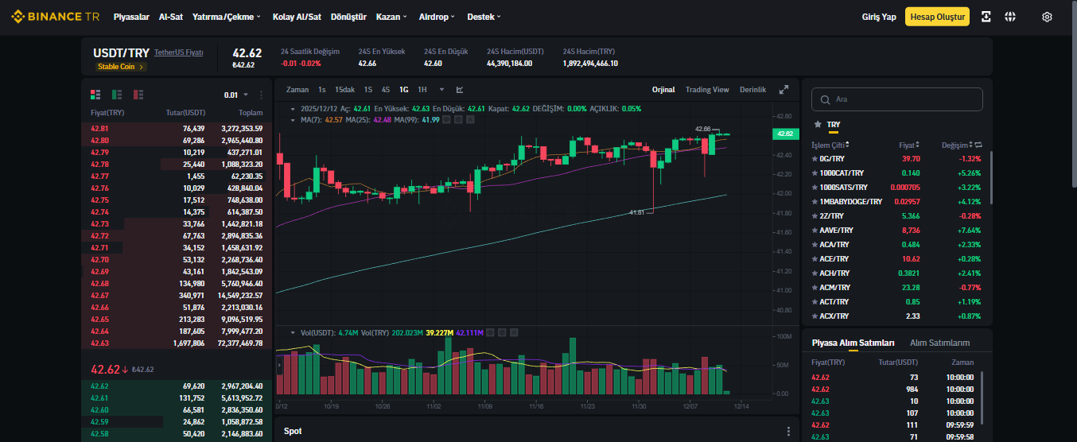Open chart indicators icon beside interval arrow
Screen dimensions: 1077x442
[x=460, y=90]
